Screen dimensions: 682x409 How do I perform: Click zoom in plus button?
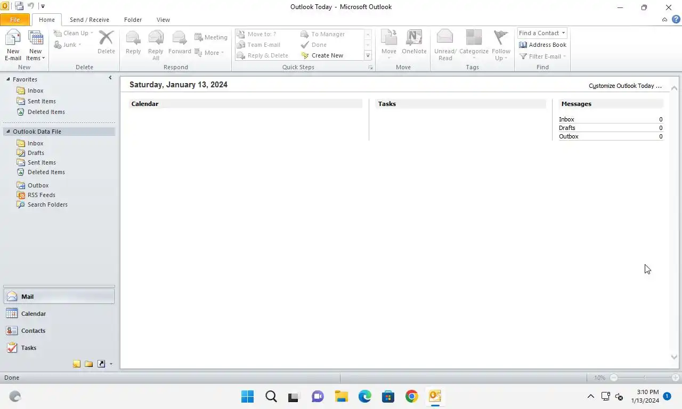coord(676,378)
